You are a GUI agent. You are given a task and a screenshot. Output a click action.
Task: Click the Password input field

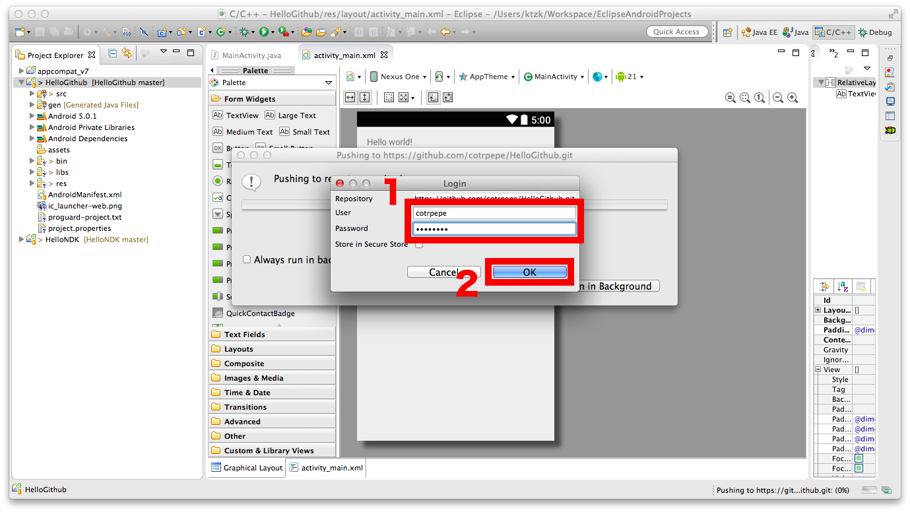494,228
